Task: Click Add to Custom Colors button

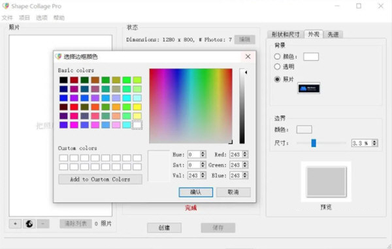Action: 100,179
